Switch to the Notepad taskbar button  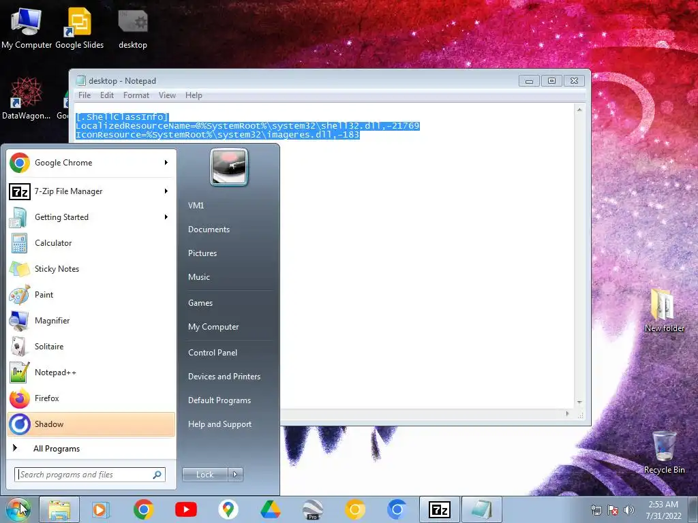482,509
